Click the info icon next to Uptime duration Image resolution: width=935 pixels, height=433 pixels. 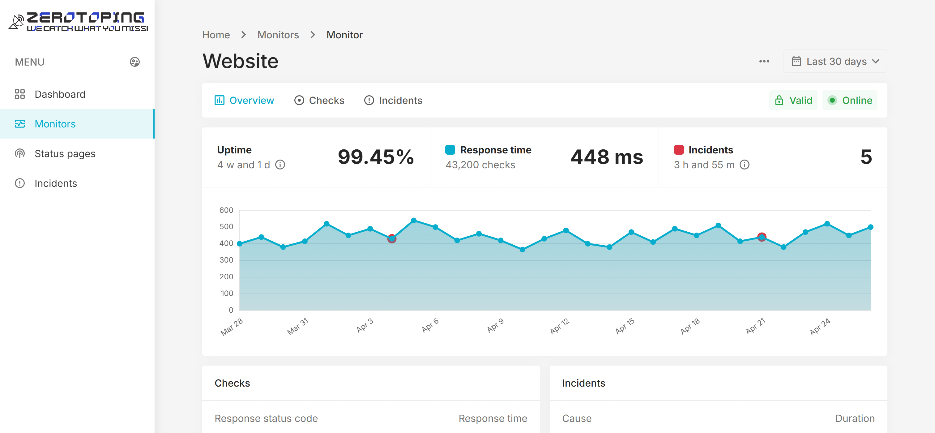280,165
